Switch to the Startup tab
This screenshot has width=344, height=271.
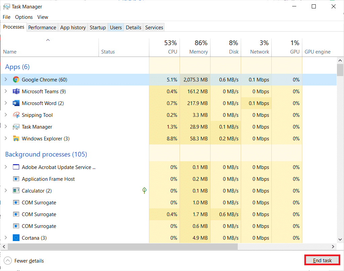pos(98,28)
